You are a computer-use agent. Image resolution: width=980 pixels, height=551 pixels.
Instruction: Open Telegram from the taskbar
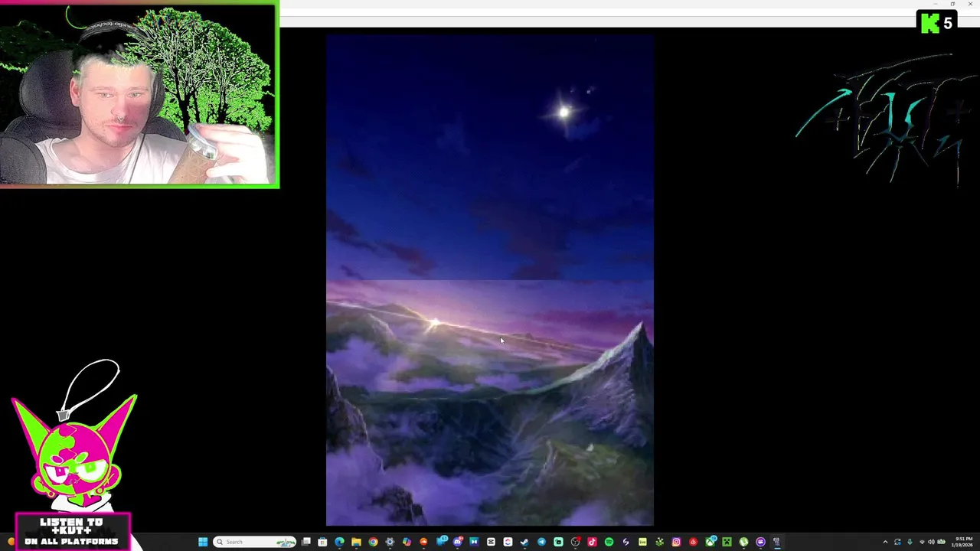click(x=541, y=542)
